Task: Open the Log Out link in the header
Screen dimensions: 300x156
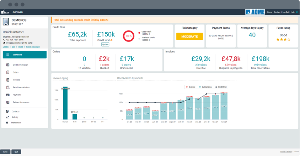Action: click(x=285, y=12)
